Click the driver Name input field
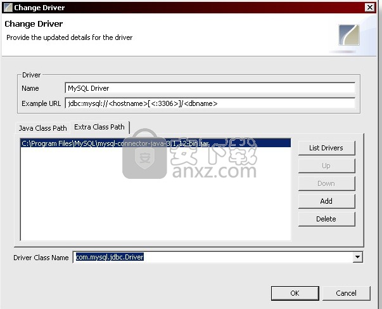 210,88
